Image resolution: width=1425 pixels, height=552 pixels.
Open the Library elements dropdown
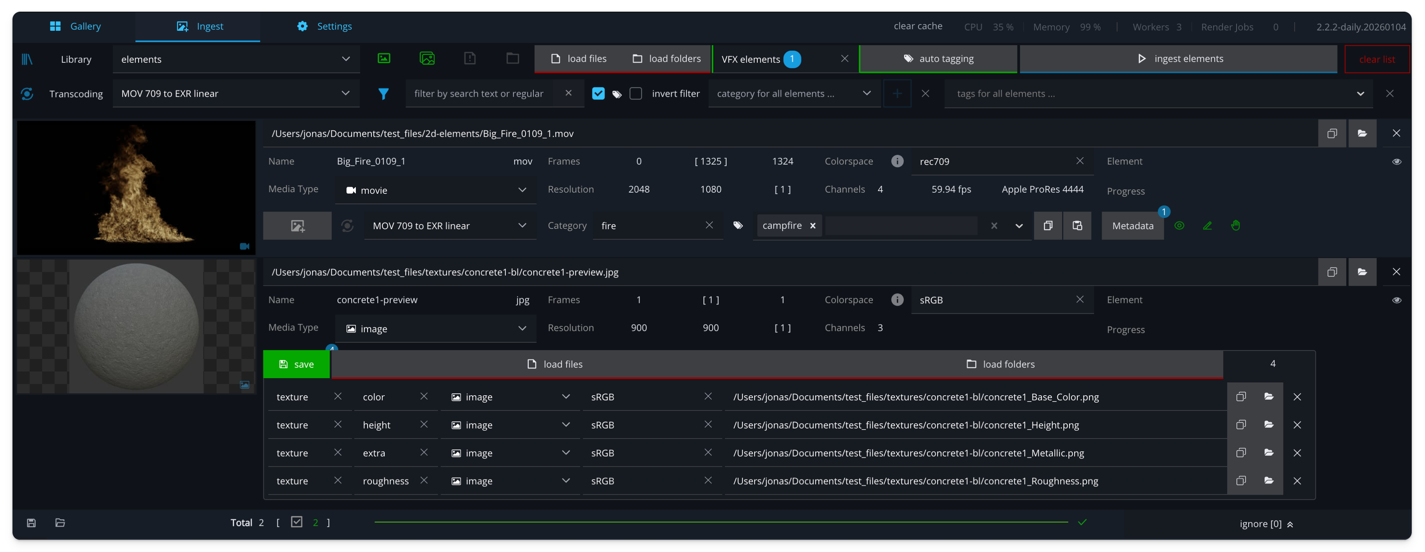pos(236,59)
